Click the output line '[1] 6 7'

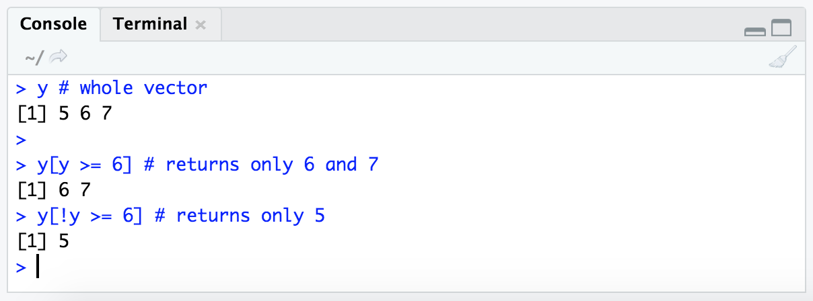pyautogui.click(x=53, y=191)
